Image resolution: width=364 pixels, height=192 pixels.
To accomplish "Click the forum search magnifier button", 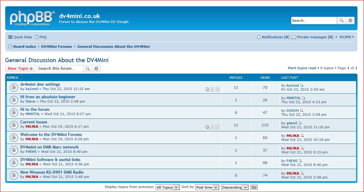I will click(87, 69).
